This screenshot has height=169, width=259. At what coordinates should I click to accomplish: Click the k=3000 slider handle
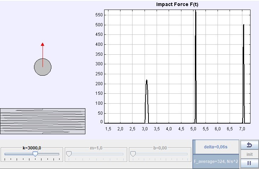coord(35,154)
